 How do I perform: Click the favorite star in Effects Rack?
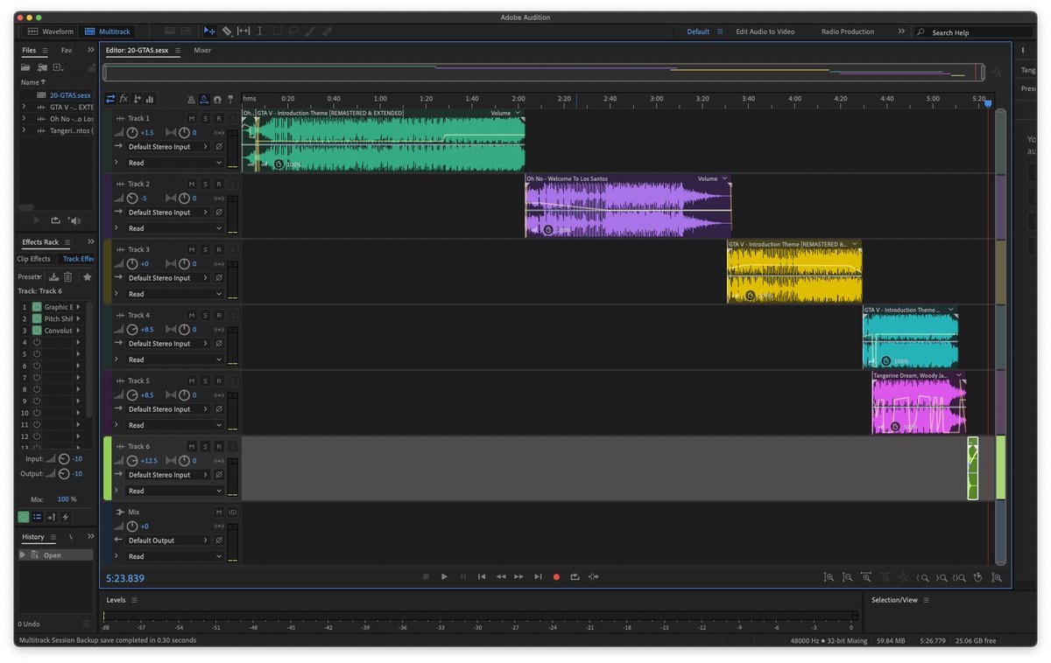pos(87,276)
